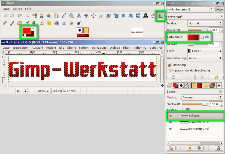This screenshot has height=154, width=225.
Task: Select the Color Picker eyedropper tool
Action: 64,15
